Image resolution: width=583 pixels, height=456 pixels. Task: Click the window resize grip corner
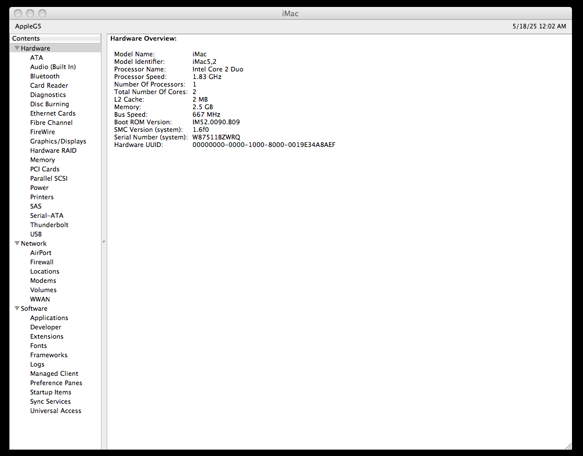[568, 445]
